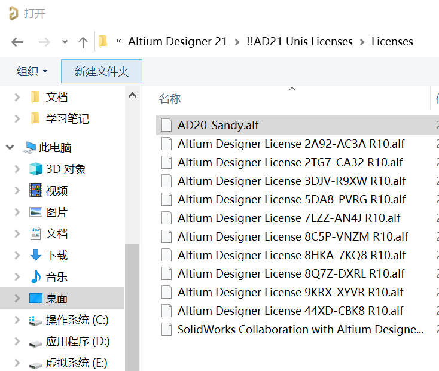Screen dimensions: 439x371
Task: Open the recent locations dropdown arrow
Action: [65, 42]
